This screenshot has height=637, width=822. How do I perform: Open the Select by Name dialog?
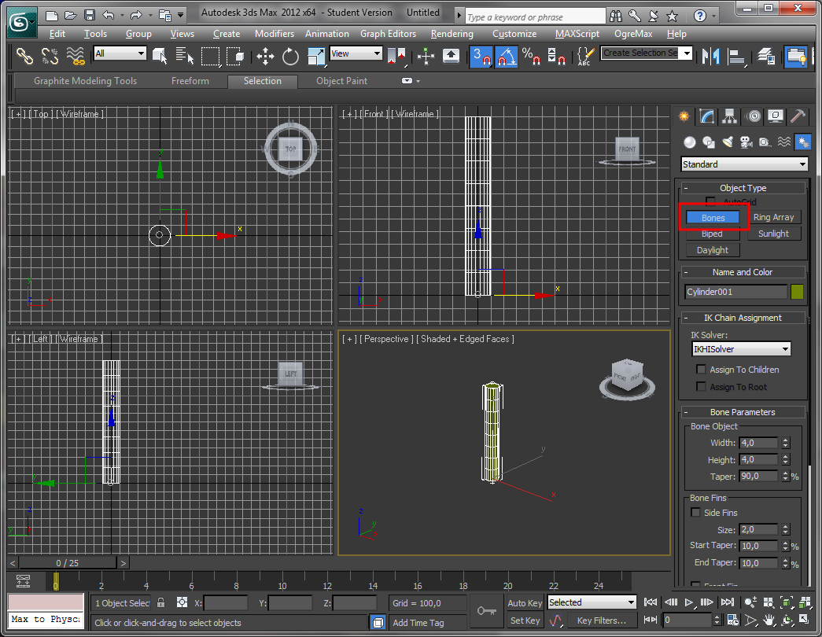[x=183, y=57]
